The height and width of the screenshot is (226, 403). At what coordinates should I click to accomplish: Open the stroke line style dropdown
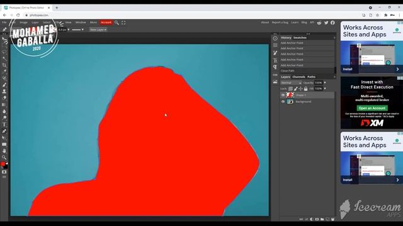click(x=77, y=30)
